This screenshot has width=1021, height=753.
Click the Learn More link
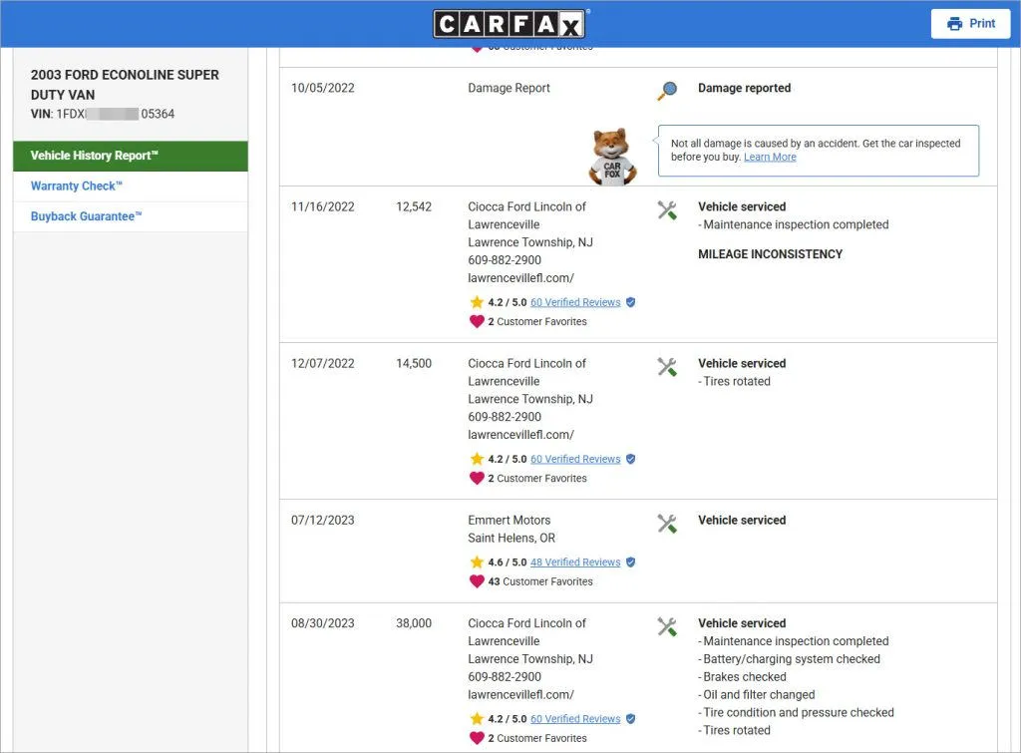point(770,157)
